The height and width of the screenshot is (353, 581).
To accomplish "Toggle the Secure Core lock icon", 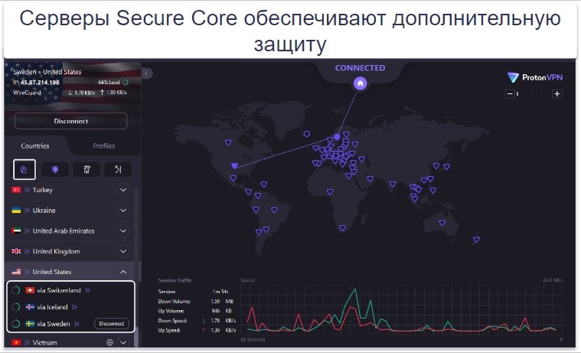I will (x=24, y=170).
